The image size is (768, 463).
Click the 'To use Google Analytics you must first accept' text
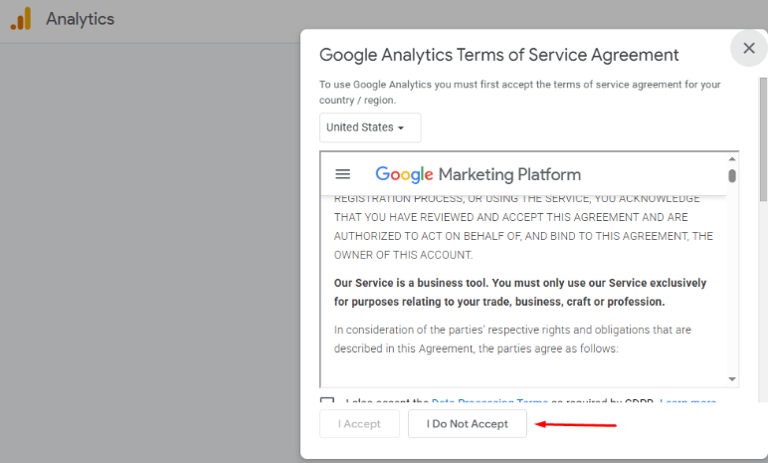click(519, 93)
